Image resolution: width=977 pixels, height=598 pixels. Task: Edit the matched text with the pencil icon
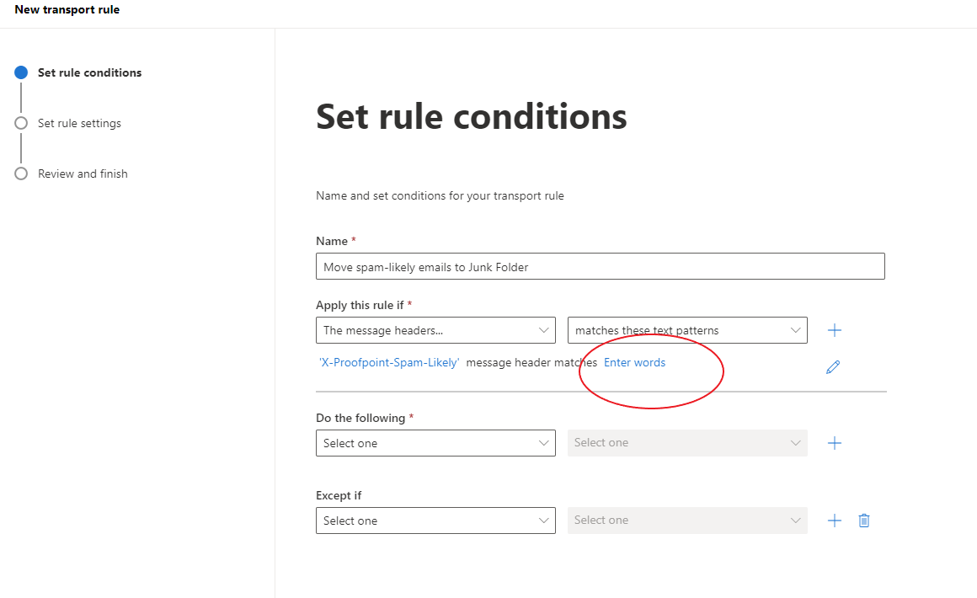[833, 367]
